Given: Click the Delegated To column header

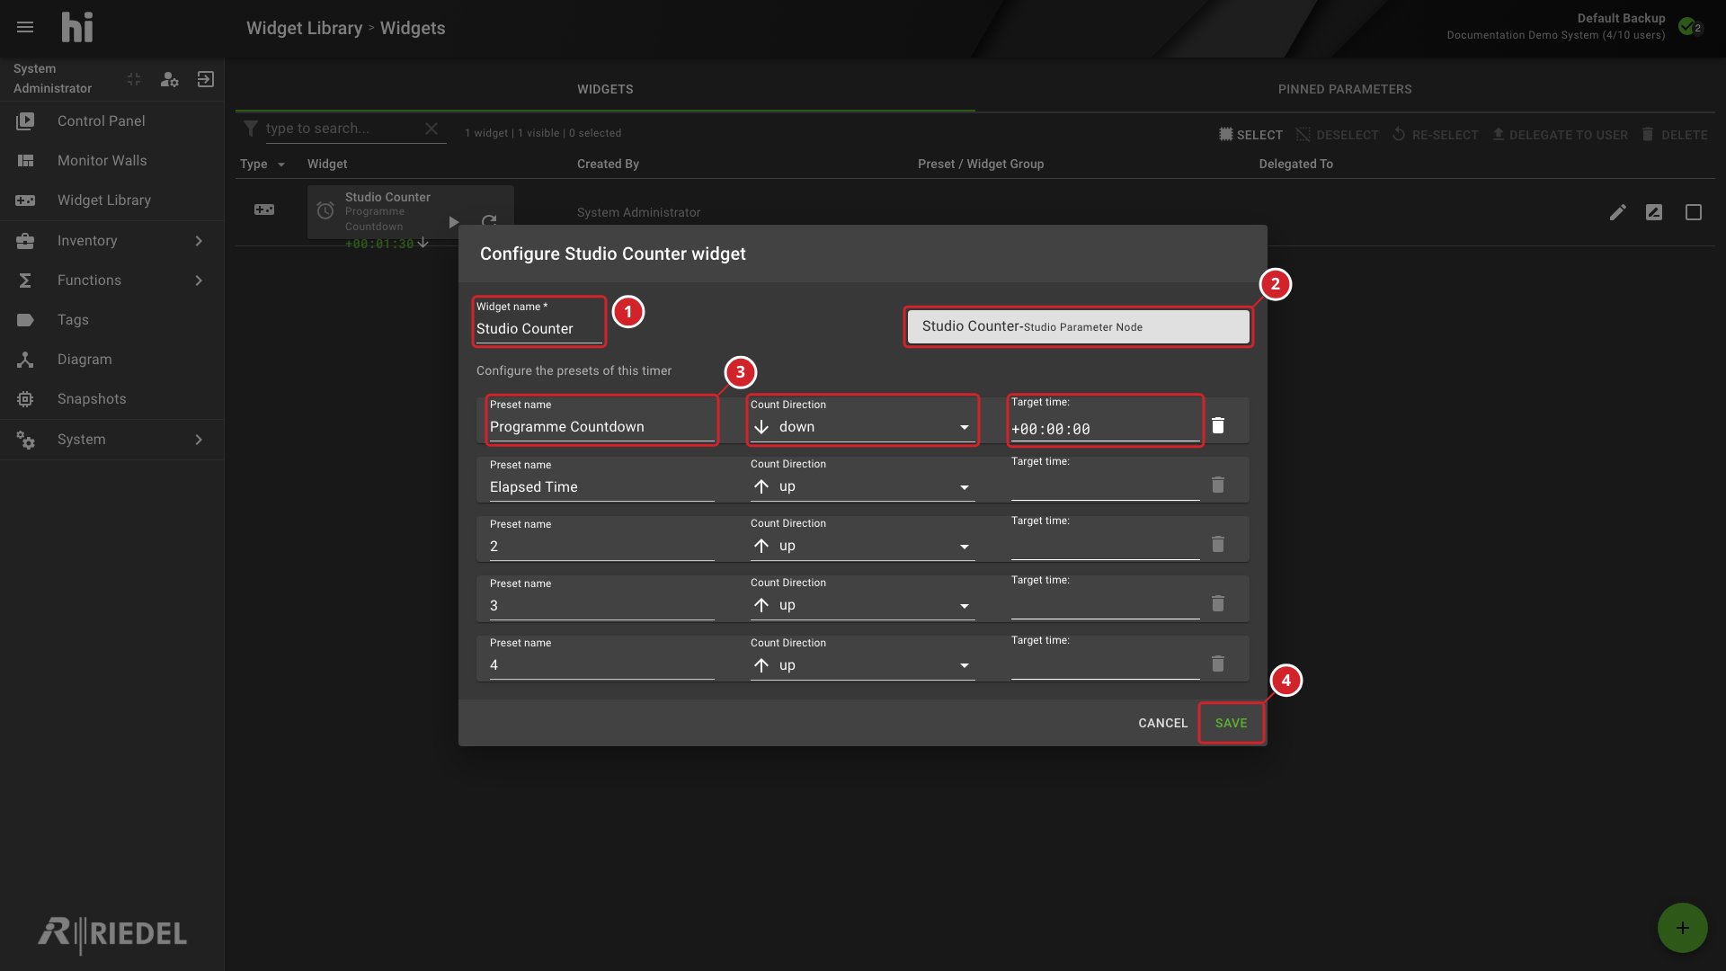Looking at the screenshot, I should (x=1295, y=164).
